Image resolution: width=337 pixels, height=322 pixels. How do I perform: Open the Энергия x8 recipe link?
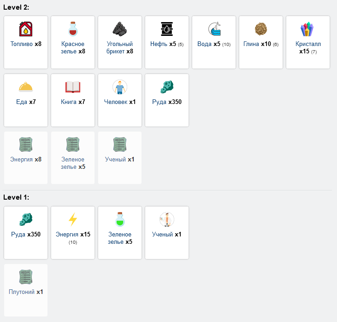click(x=26, y=159)
